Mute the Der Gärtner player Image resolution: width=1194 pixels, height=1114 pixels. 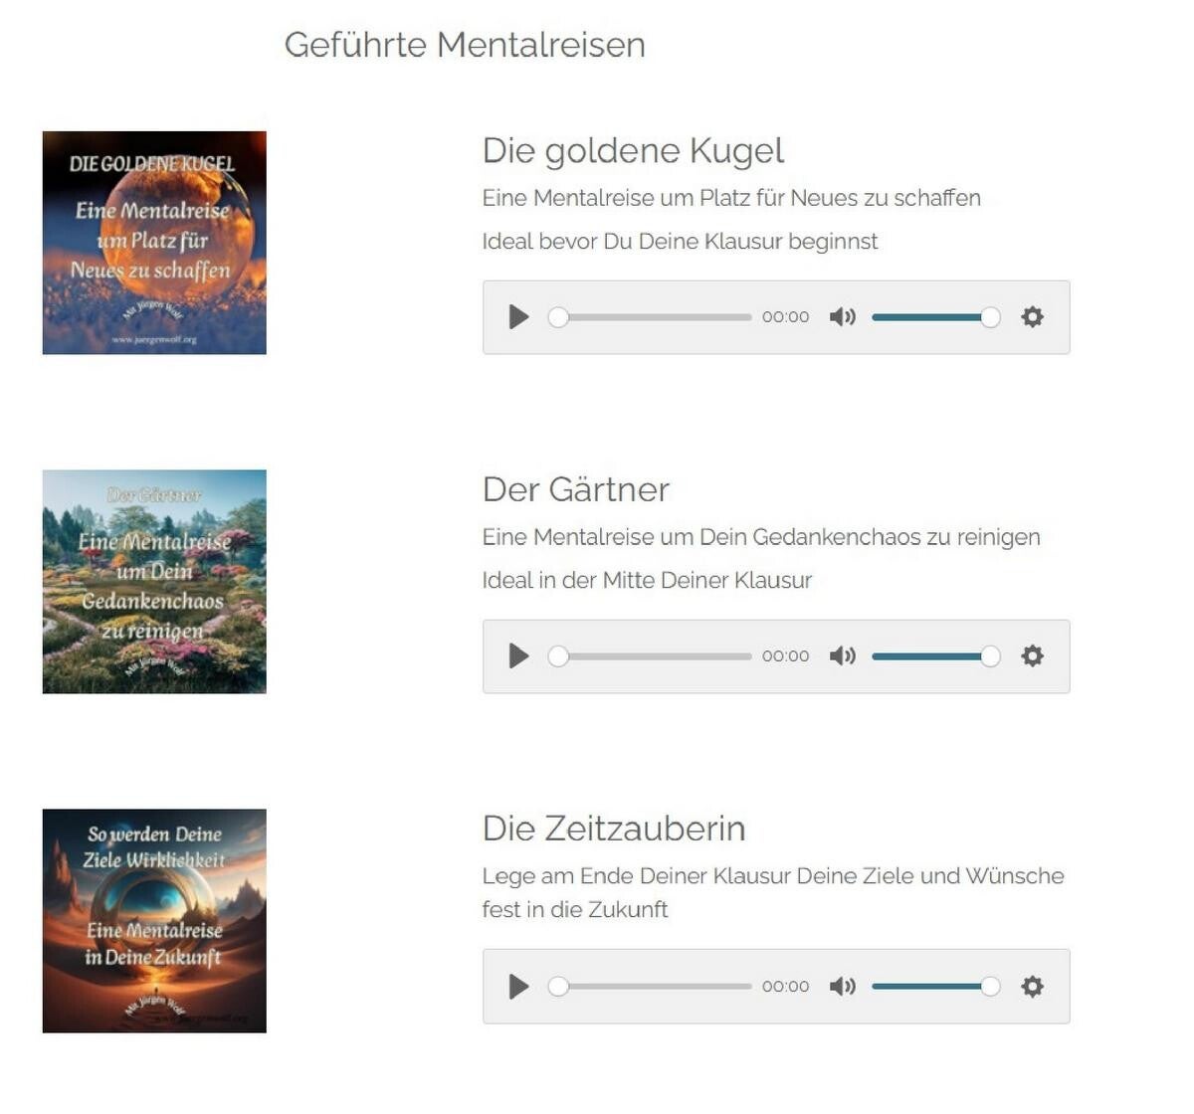click(843, 656)
